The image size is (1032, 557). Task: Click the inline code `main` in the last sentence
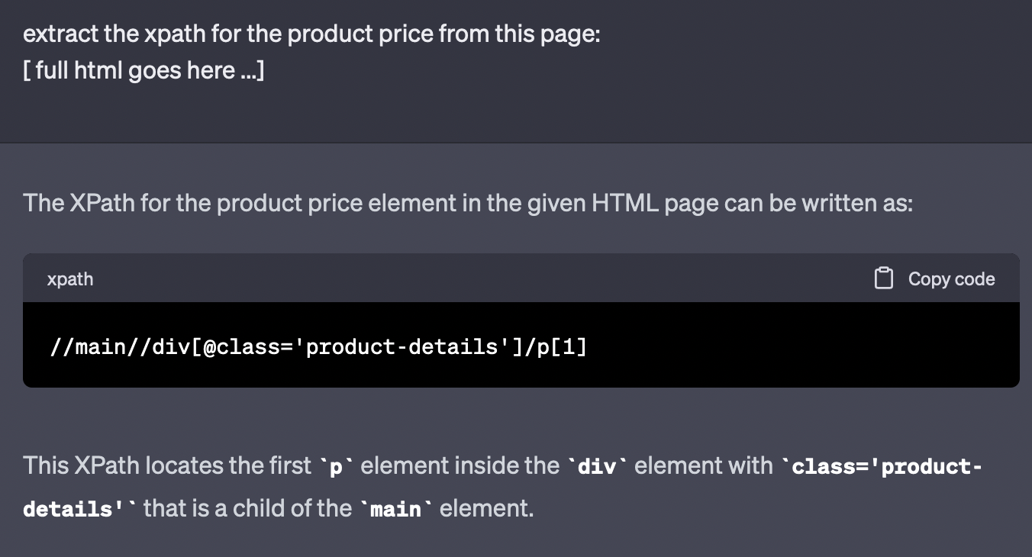tap(394, 508)
